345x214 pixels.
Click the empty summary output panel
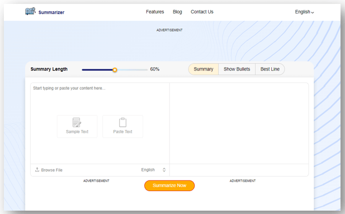click(x=239, y=123)
